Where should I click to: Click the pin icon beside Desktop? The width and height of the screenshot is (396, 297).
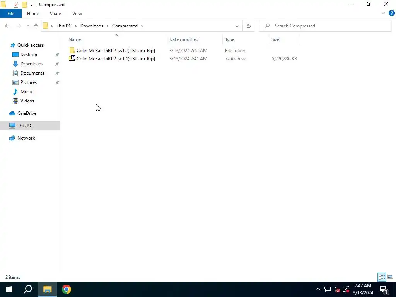57,55
